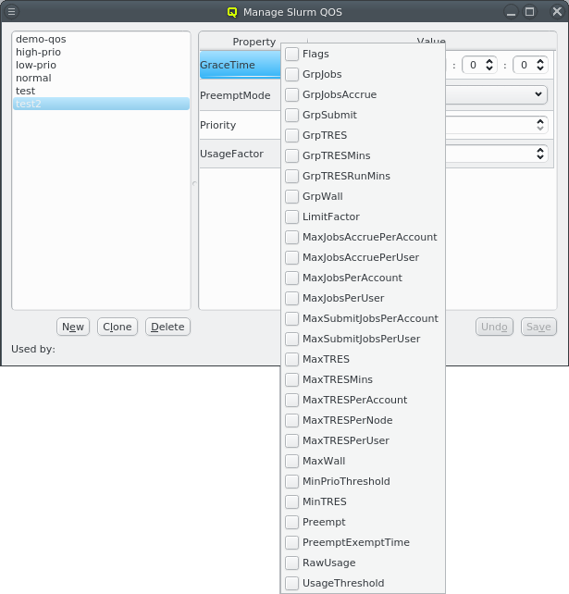This screenshot has width=569, height=594.
Task: Select low-prio in the QOS list
Action: pyautogui.click(x=101, y=65)
